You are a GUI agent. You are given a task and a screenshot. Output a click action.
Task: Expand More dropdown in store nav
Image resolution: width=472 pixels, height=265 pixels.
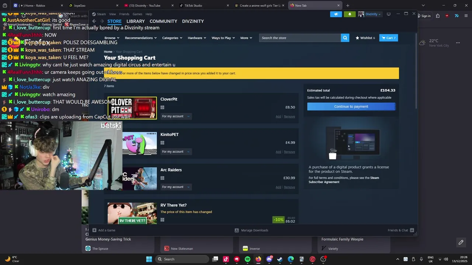point(246,38)
